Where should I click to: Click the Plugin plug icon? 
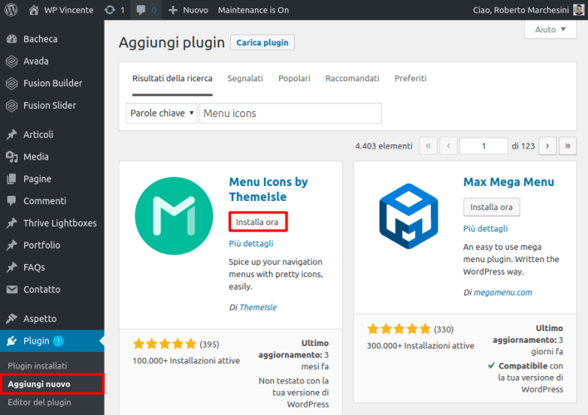(x=12, y=341)
